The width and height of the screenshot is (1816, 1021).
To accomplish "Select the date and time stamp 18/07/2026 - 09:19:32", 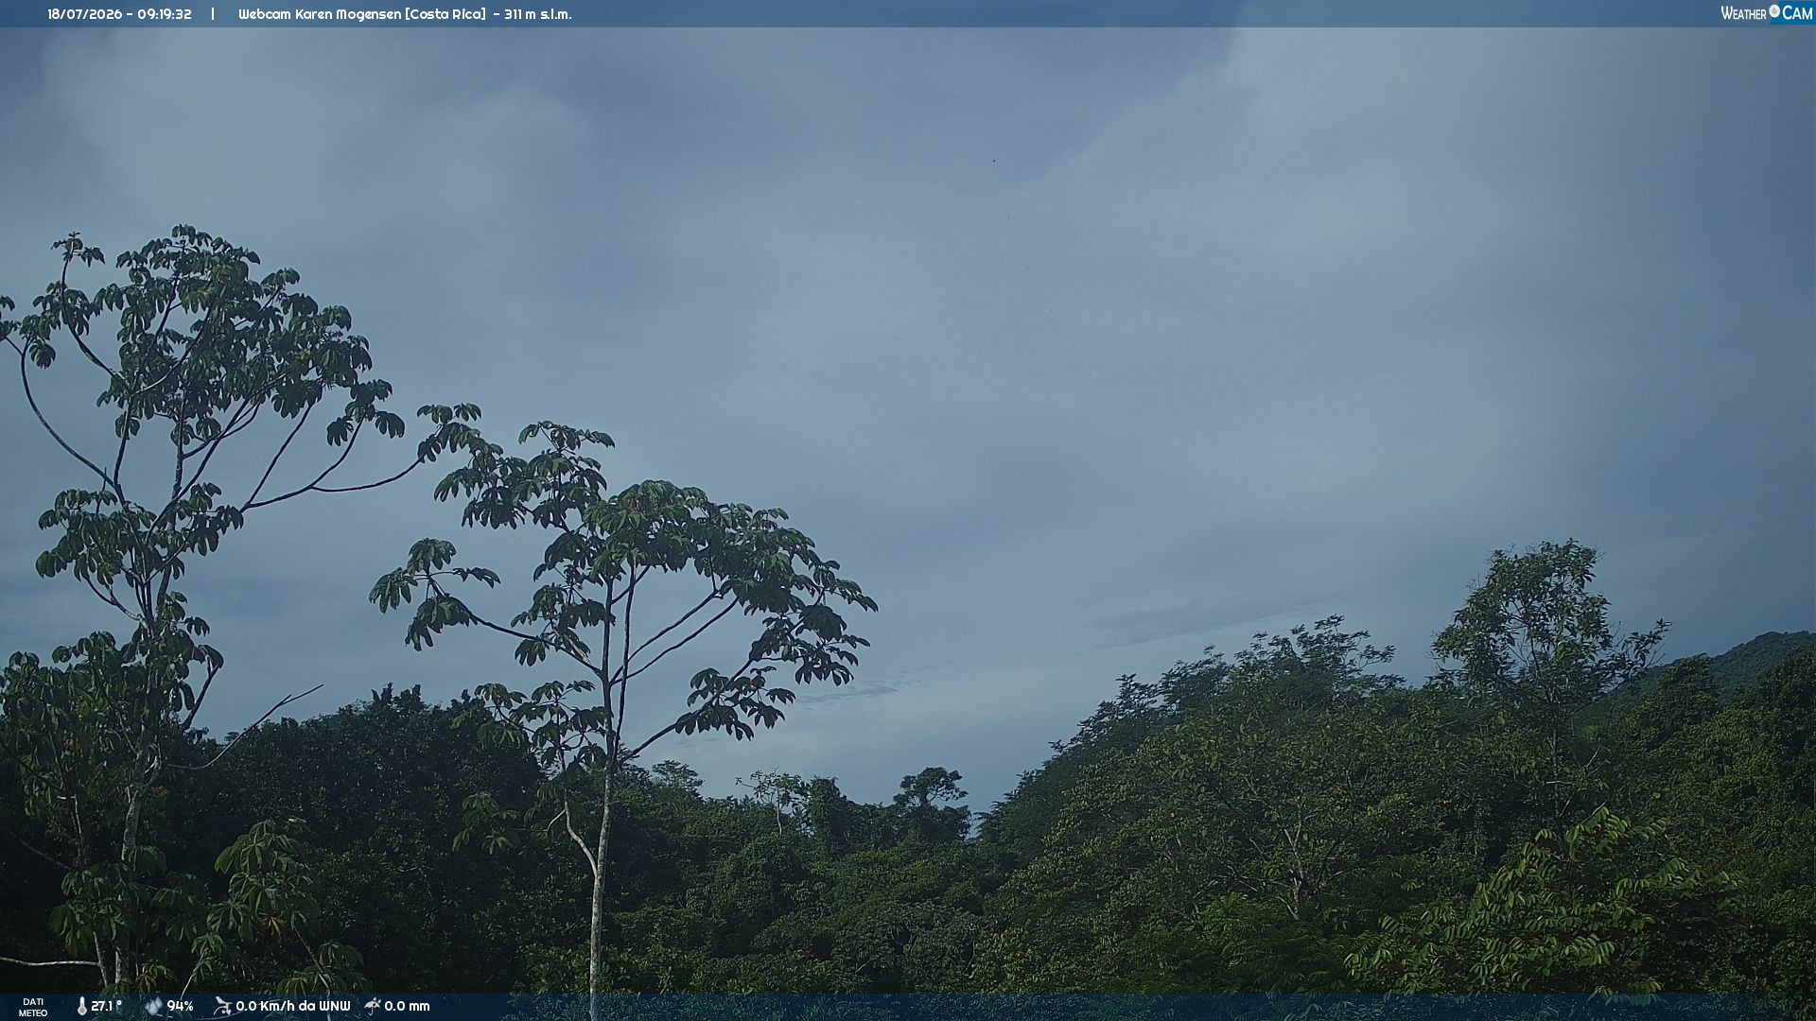I will coord(119,14).
